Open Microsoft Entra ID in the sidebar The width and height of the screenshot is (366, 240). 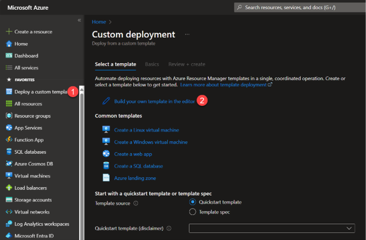click(x=34, y=236)
